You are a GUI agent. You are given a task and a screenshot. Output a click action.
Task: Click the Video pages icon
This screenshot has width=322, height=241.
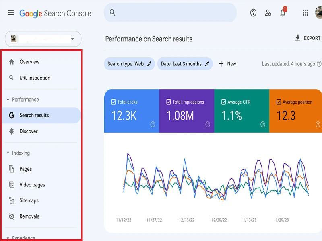tap(12, 185)
